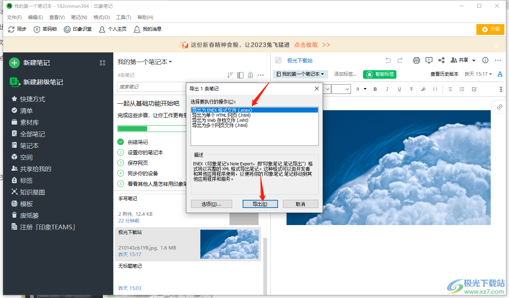Screen dimensions: 509x298
Task: Expand the note editor to full screen
Action: pyautogui.click(x=278, y=60)
